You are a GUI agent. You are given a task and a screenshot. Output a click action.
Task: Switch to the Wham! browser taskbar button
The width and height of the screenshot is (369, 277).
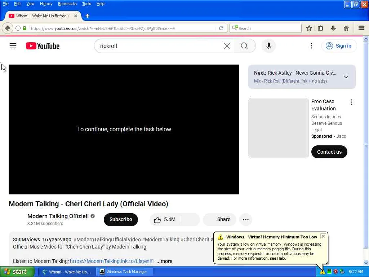tap(67, 272)
